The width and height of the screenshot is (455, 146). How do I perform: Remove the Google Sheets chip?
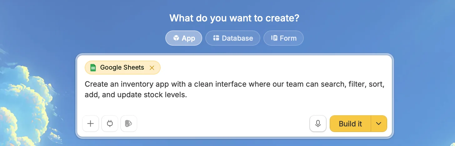152,68
